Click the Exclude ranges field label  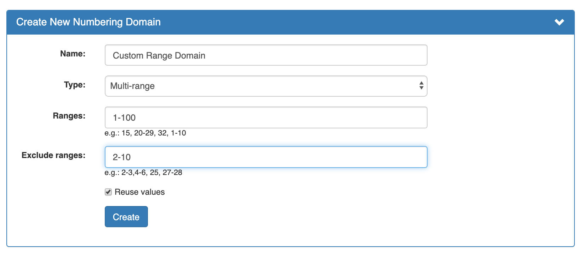[53, 155]
